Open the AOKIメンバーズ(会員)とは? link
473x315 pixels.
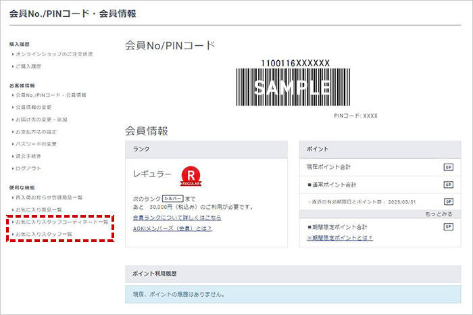tap(172, 228)
